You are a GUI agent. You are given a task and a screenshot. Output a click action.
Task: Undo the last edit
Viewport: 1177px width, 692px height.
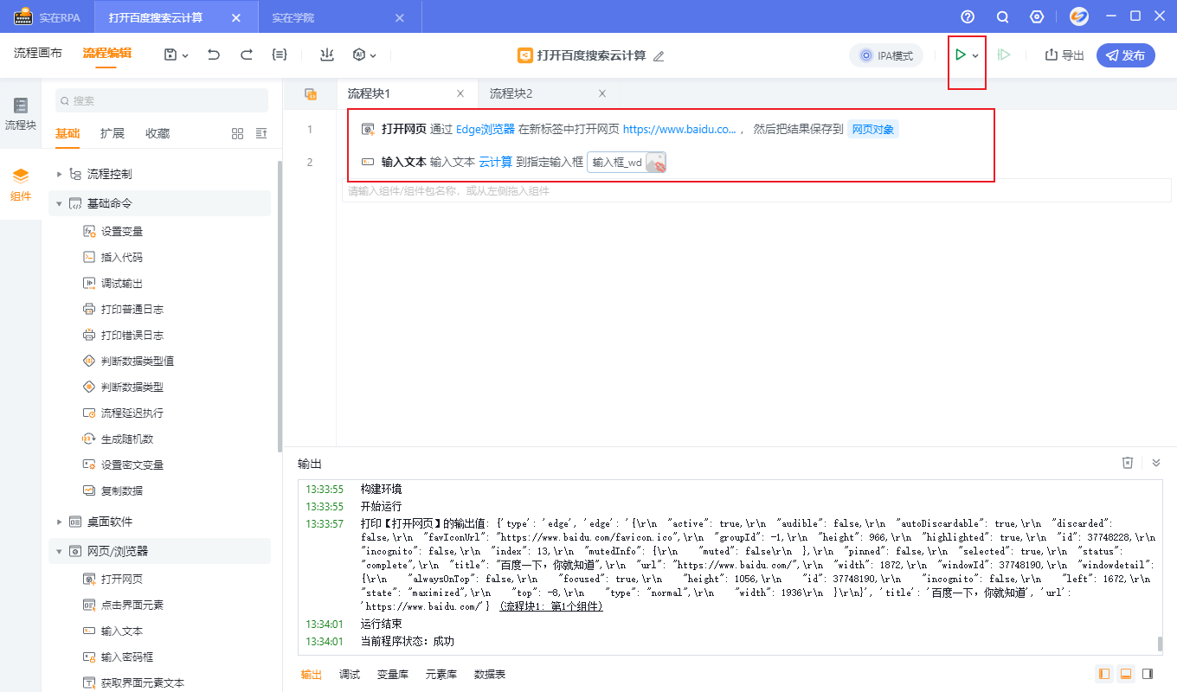click(x=214, y=54)
